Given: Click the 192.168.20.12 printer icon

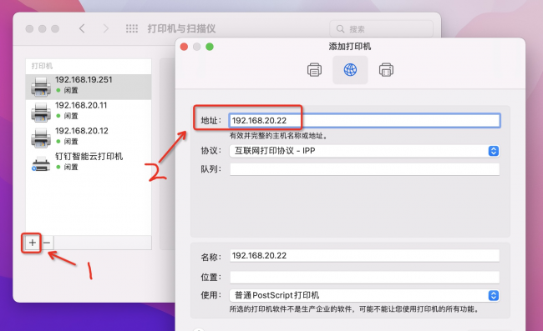Looking at the screenshot, I should 41,138.
